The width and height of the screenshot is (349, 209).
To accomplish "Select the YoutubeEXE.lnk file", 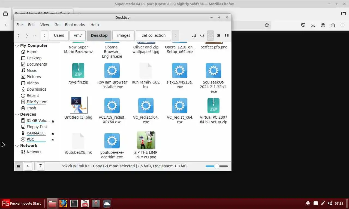I will [78, 141].
